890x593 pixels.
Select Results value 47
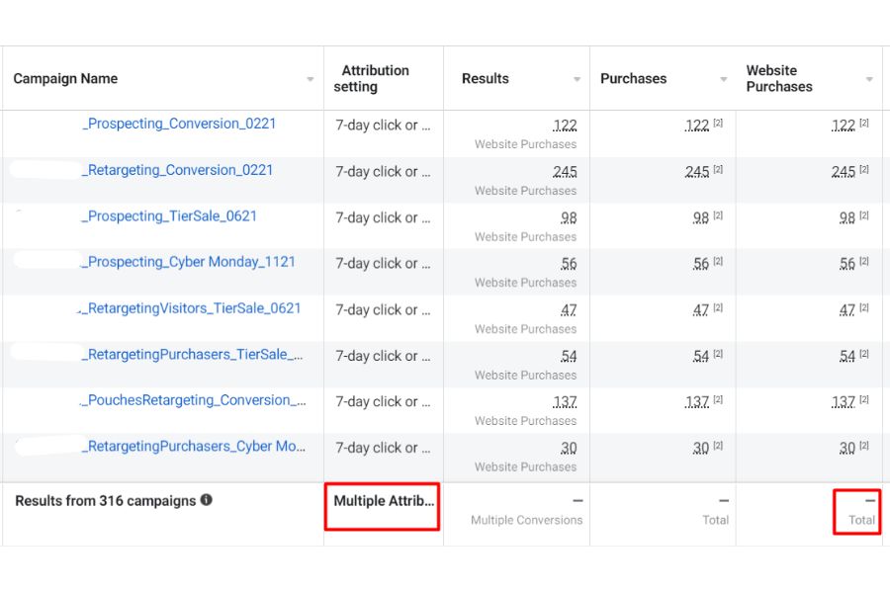coord(569,309)
